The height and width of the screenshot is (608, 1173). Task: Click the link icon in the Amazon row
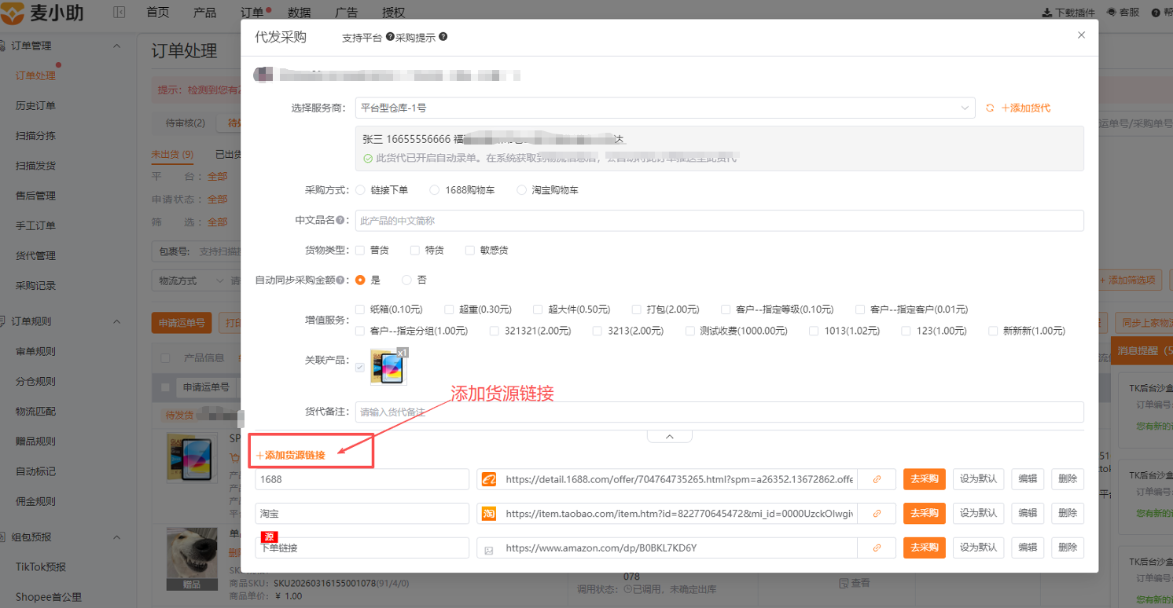coord(877,548)
